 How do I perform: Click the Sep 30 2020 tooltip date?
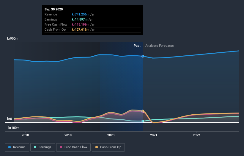(x=54, y=9)
